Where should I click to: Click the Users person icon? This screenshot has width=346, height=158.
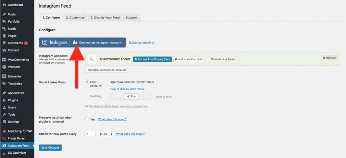pos(4,107)
